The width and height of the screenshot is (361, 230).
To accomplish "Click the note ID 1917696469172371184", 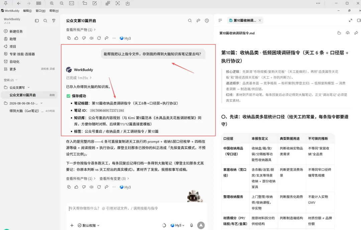I will click(x=107, y=111).
